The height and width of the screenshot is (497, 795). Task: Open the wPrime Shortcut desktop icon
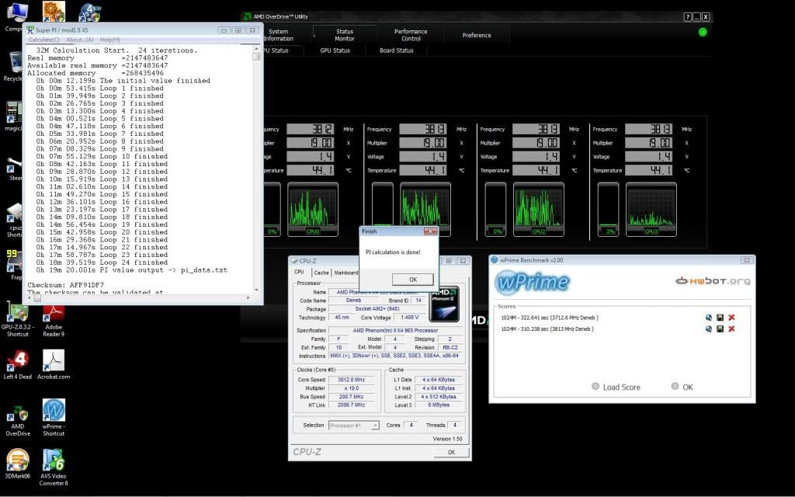tap(54, 417)
